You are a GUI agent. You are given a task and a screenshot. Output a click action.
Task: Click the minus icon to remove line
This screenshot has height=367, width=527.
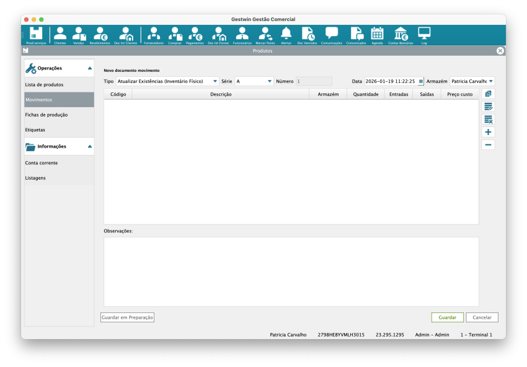[488, 145]
